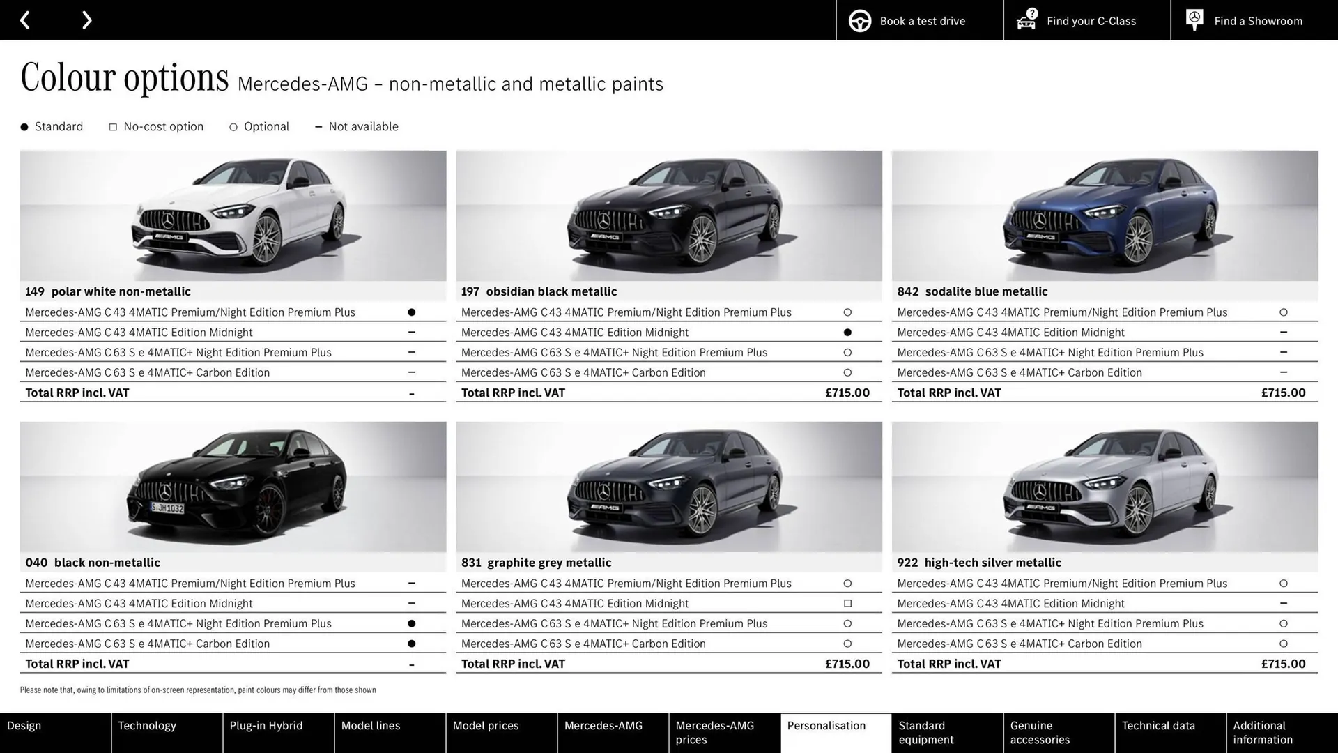Switch to the Technical data tab
1338x753 pixels.
(x=1158, y=725)
